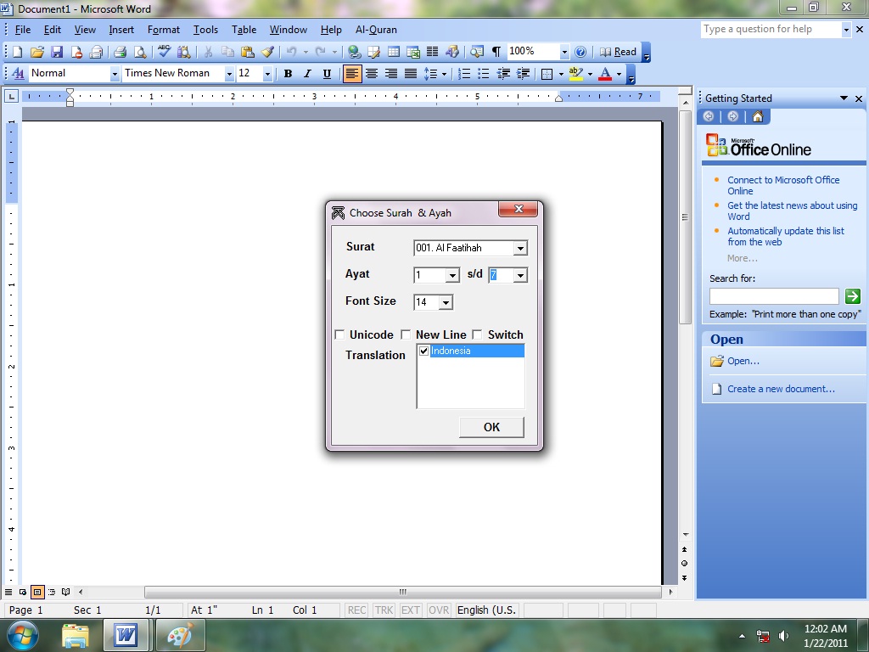The width and height of the screenshot is (869, 652).
Task: Click the Search for input field
Action: point(774,296)
